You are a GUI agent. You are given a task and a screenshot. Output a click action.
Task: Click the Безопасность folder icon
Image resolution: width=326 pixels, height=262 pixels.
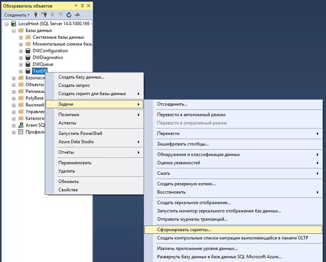tap(21, 78)
